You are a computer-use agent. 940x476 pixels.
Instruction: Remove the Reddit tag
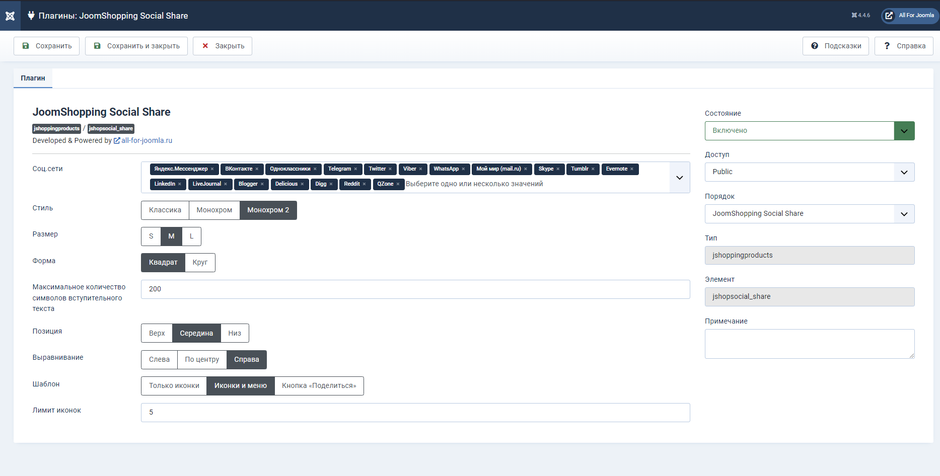[x=364, y=184]
